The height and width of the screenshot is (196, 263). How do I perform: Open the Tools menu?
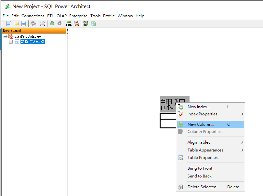(96, 16)
